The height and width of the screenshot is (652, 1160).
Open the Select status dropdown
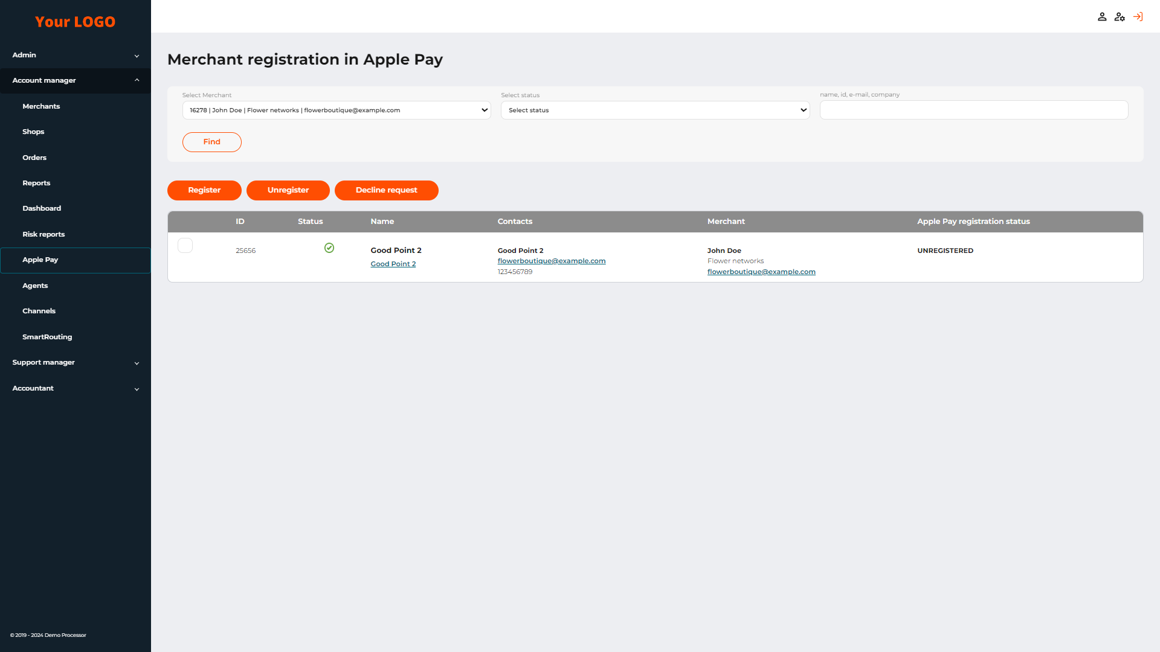point(655,110)
